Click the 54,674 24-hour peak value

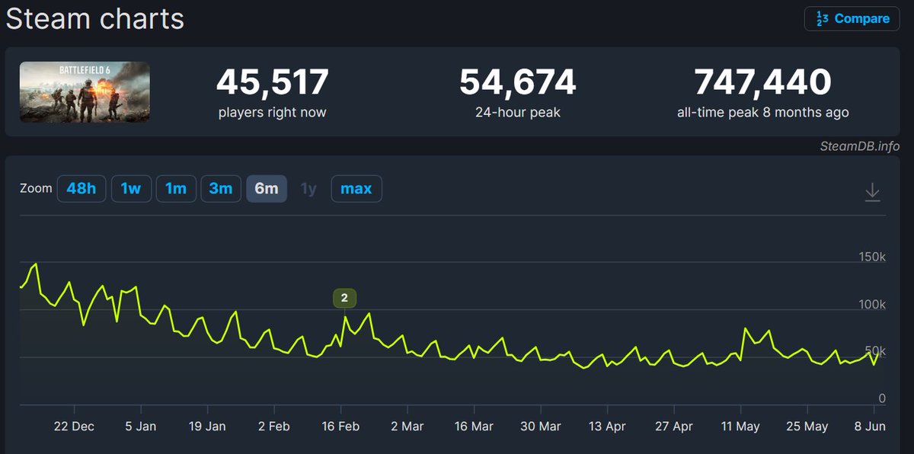517,82
